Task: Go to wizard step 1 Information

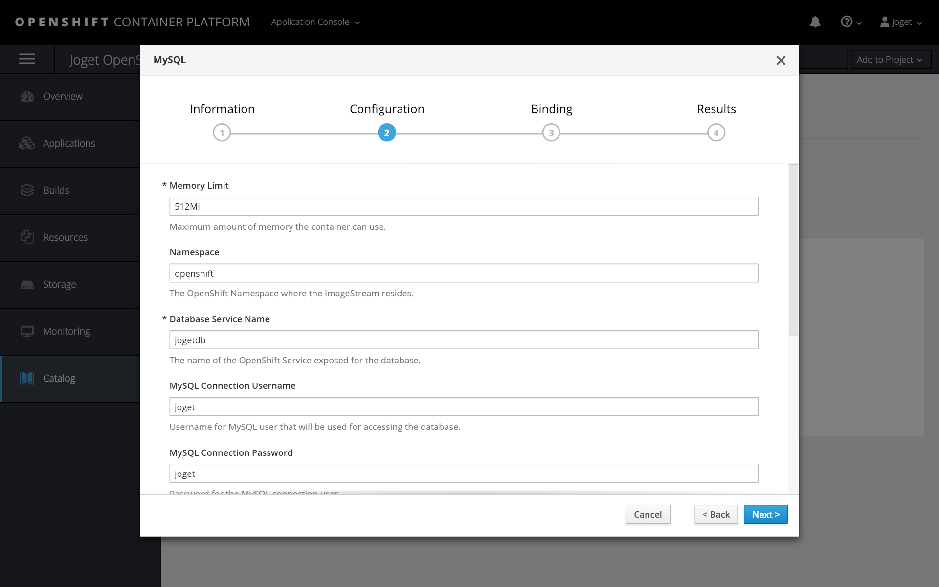Action: click(x=222, y=133)
